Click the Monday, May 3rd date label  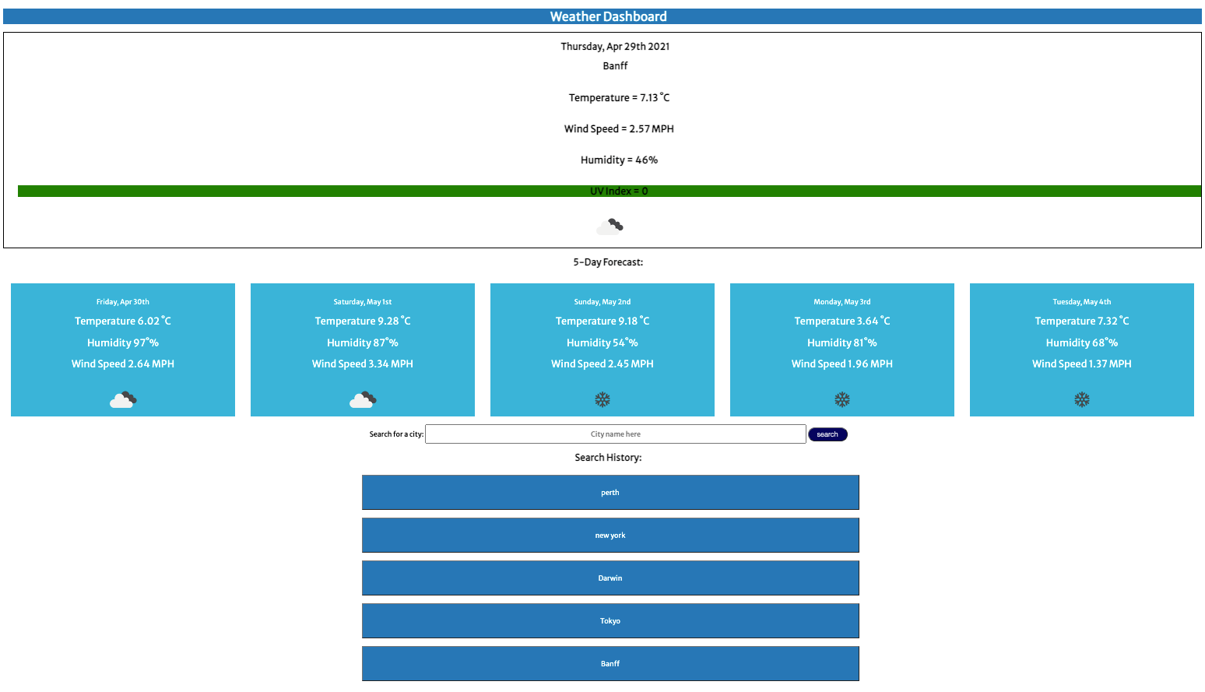[x=842, y=302]
